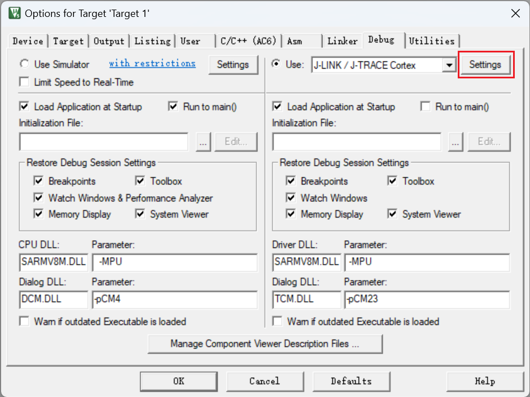Image resolution: width=530 pixels, height=397 pixels.
Task: Open the Utilities tab
Action: pos(432,41)
